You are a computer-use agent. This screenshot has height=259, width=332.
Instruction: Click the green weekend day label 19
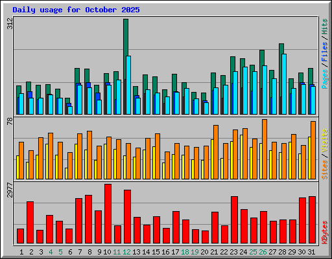click(195, 252)
